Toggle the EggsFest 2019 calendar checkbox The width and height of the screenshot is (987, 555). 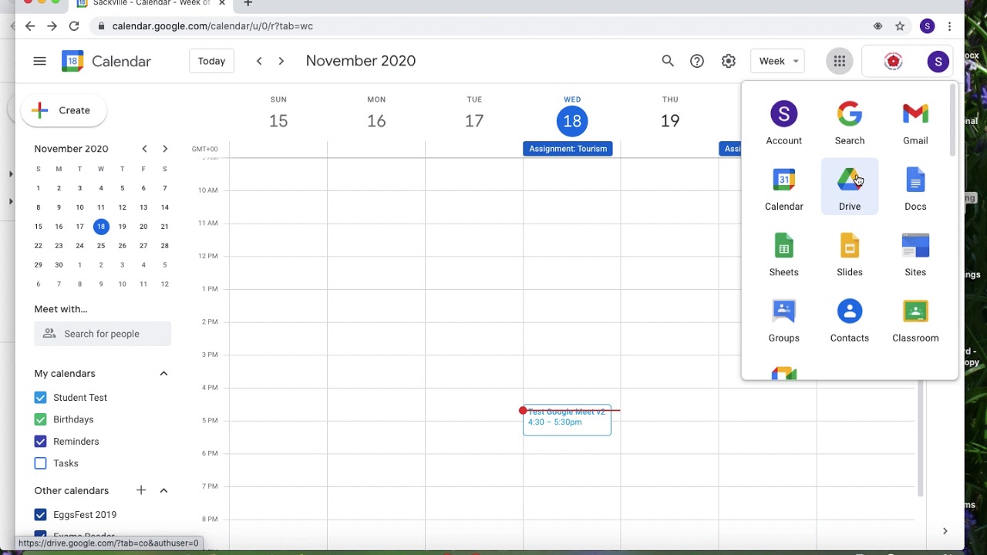40,515
